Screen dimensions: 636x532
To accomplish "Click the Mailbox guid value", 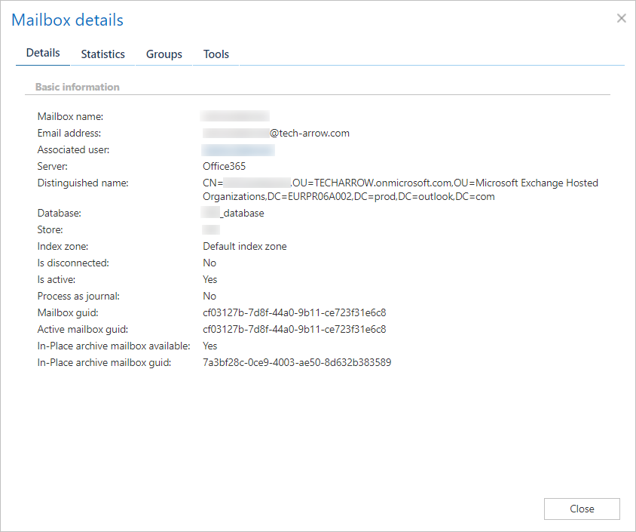I will [294, 312].
